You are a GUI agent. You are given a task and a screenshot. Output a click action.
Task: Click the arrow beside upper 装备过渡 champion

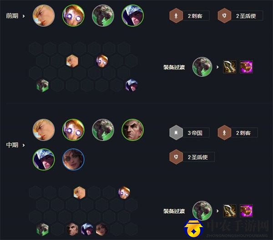tap(217, 67)
